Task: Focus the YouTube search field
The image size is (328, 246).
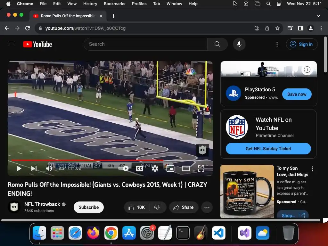Action: click(x=145, y=44)
